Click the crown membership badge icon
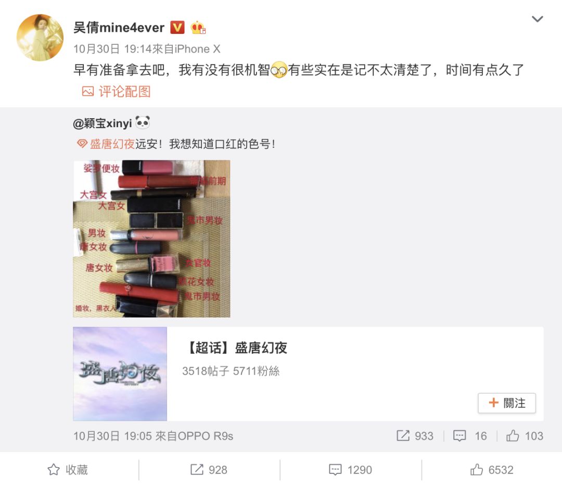Image resolution: width=562 pixels, height=487 pixels. [x=198, y=28]
